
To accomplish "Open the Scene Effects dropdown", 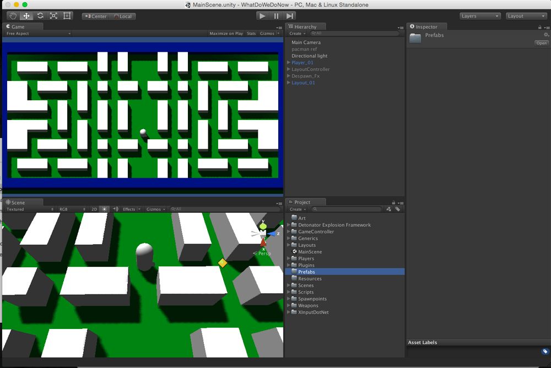I will coord(132,209).
